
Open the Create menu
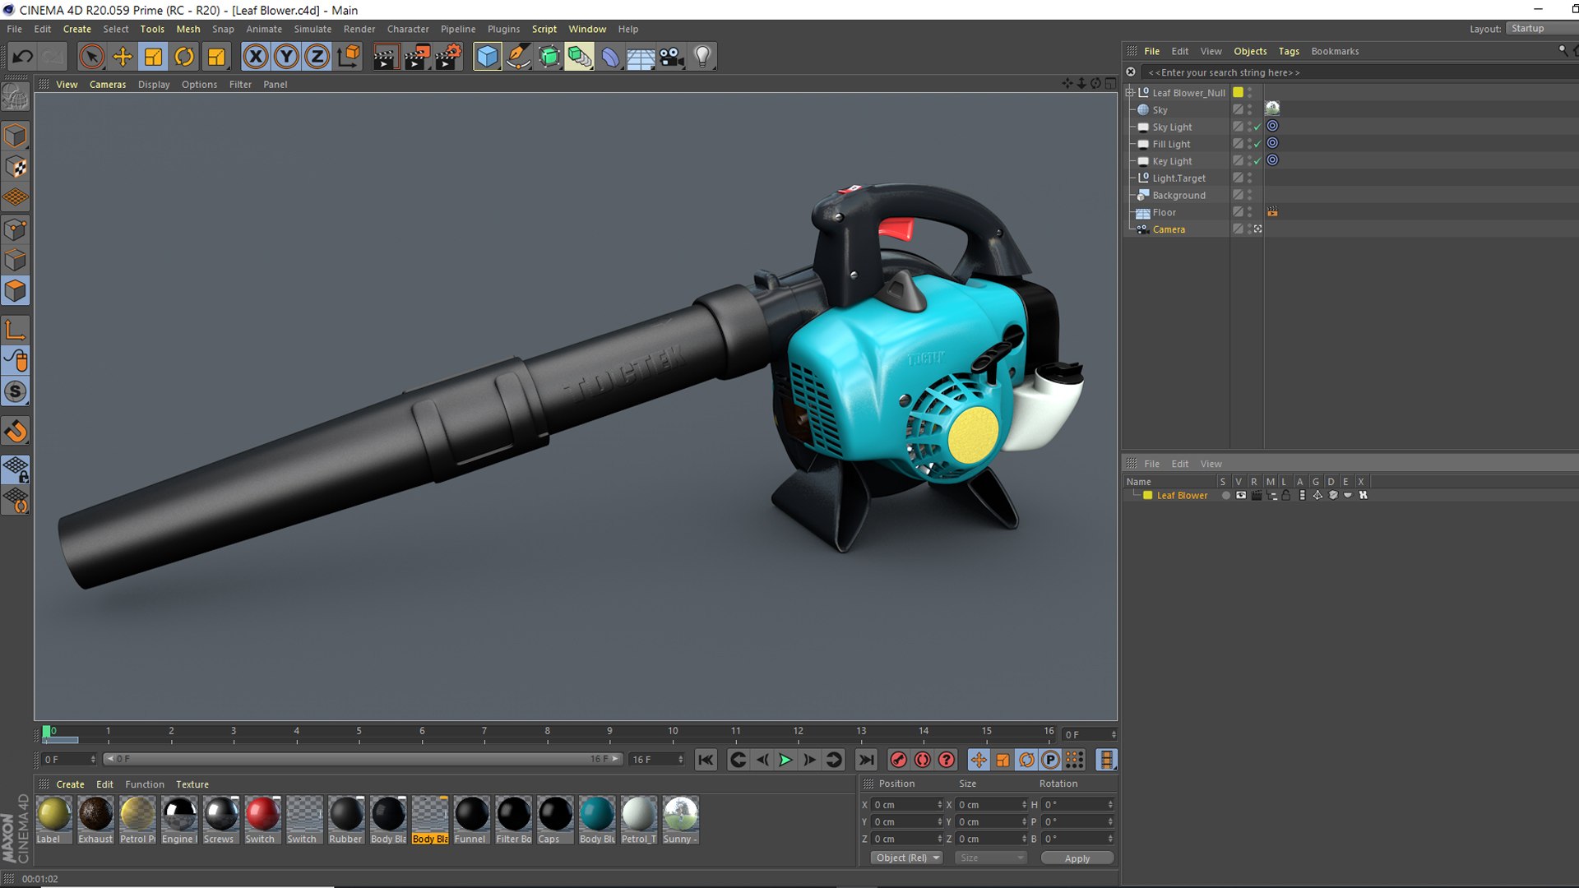click(77, 29)
